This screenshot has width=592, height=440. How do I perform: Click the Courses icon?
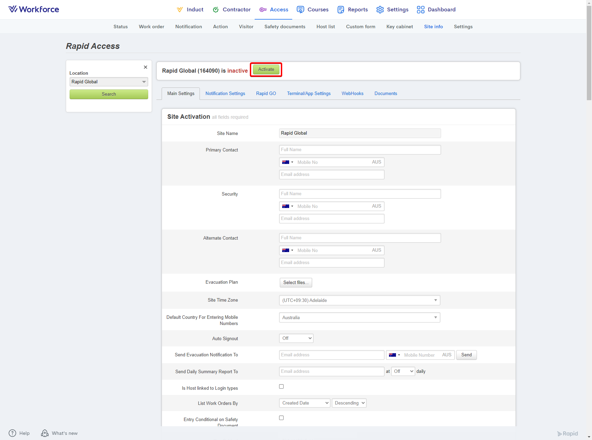coord(300,10)
